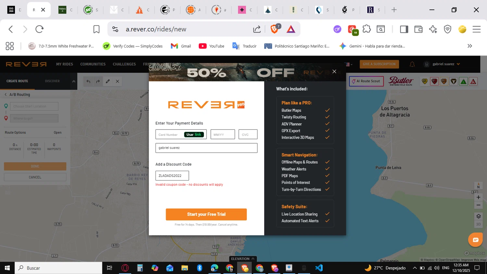Open a new browser tab

click(394, 10)
